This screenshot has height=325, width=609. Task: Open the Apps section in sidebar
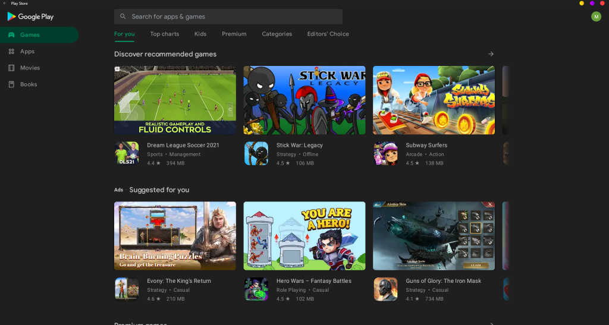[x=39, y=51]
